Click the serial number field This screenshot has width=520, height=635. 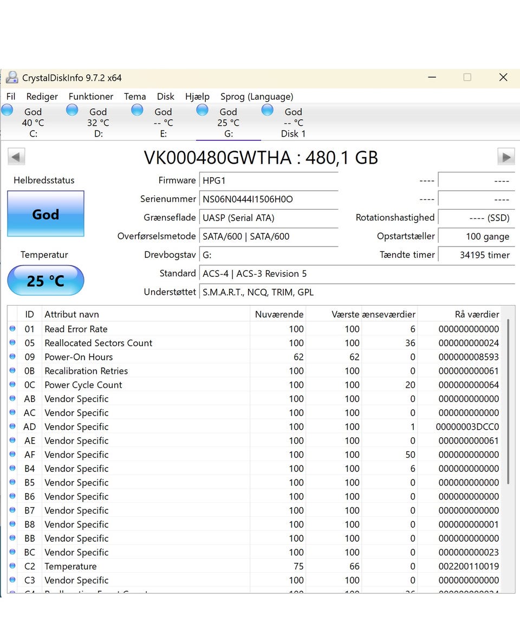268,199
